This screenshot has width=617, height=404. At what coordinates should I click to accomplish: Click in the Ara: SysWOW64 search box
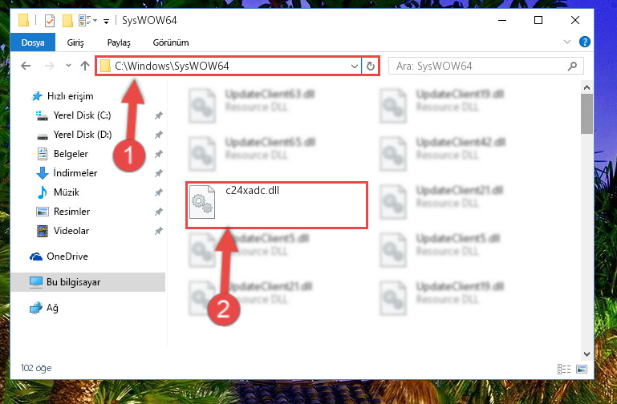478,66
